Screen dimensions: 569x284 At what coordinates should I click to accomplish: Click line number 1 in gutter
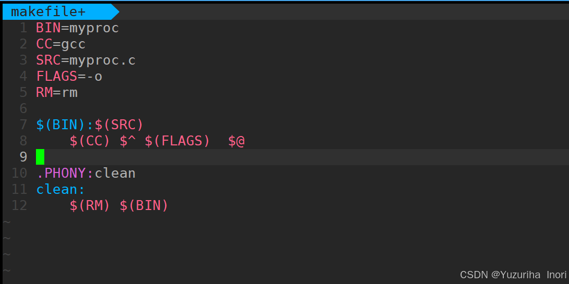23,28
